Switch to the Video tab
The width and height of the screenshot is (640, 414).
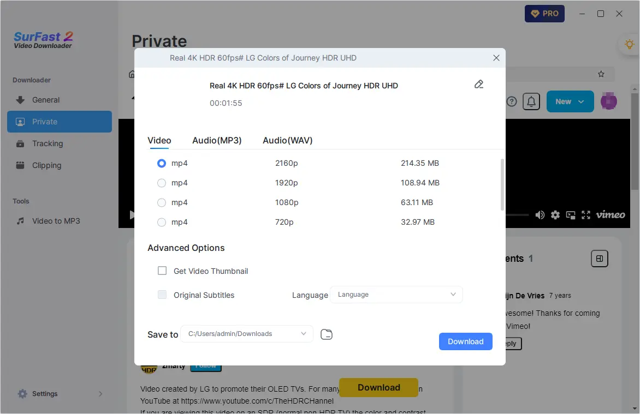(159, 140)
